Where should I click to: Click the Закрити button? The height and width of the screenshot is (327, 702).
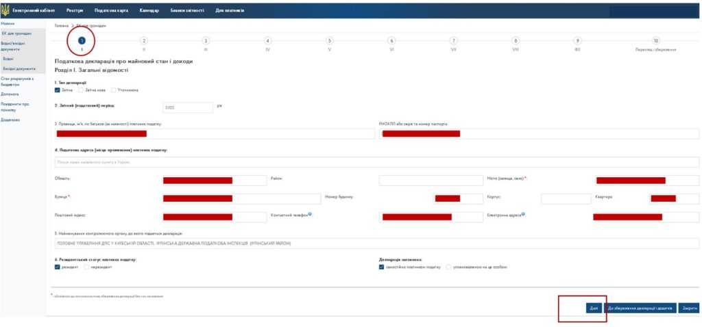[x=689, y=309]
